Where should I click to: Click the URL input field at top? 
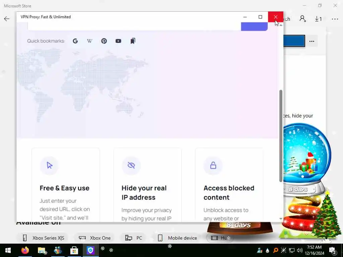coord(134,26)
